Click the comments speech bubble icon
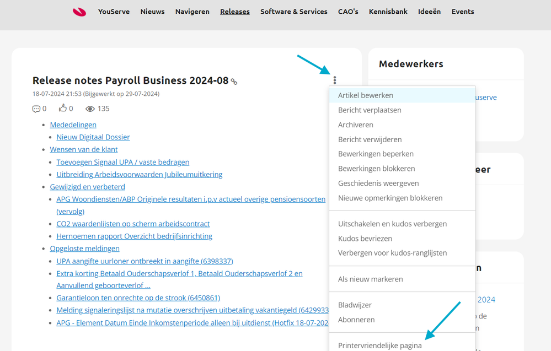Image resolution: width=551 pixels, height=351 pixels. [x=36, y=109]
